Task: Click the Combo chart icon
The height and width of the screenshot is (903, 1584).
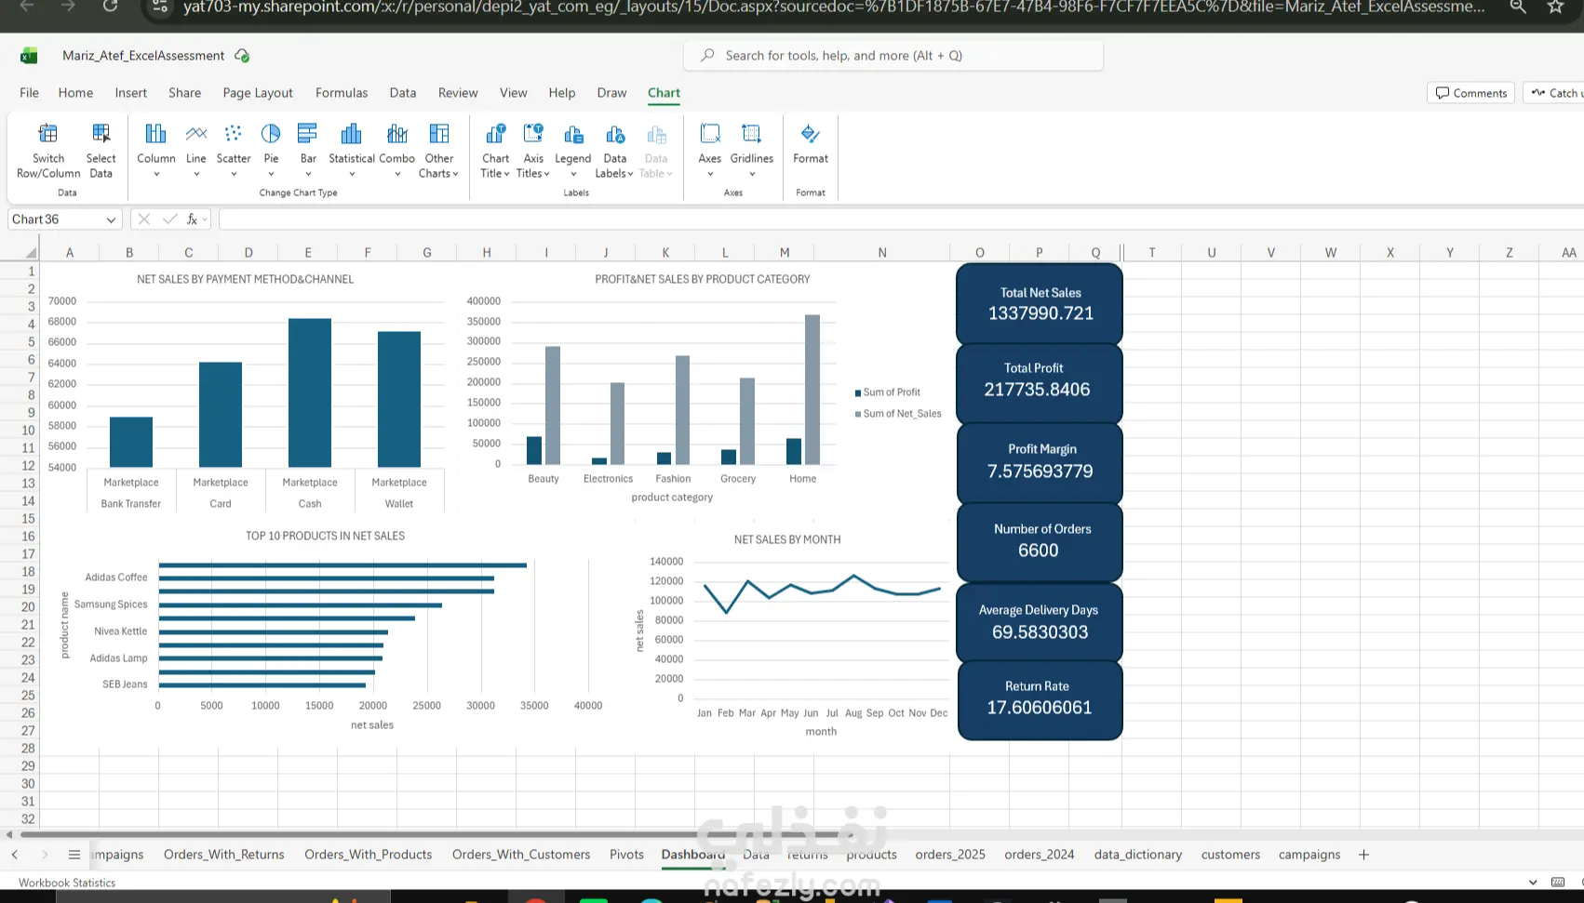Action: 397,134
